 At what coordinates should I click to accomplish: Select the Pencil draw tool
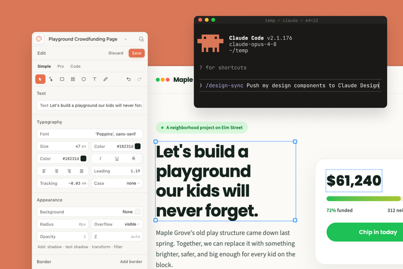coord(106,79)
